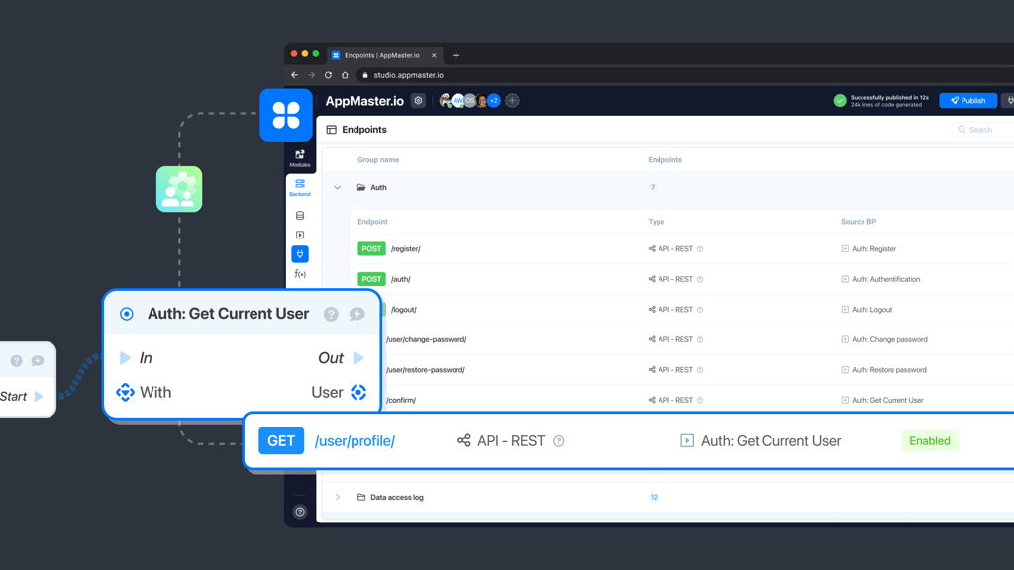This screenshot has height=570, width=1014.
Task: Click the +2 more collaborators avatar
Action: 493,101
